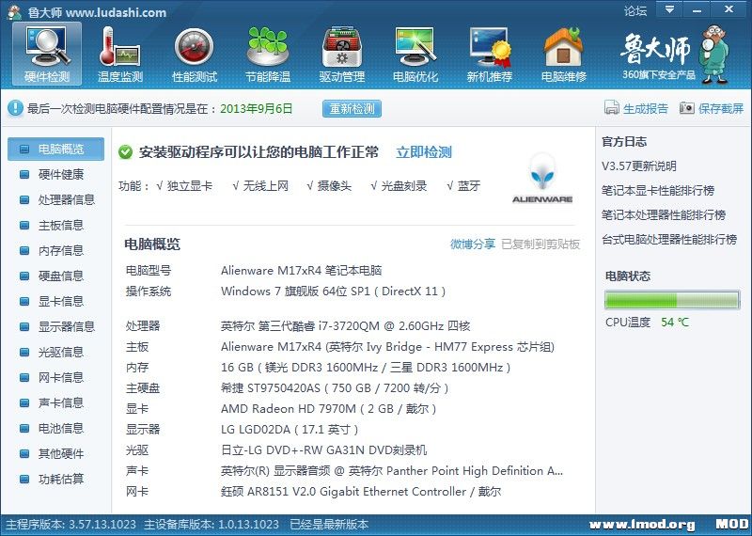
Task: Click the 微博分享 share link
Action: [473, 244]
